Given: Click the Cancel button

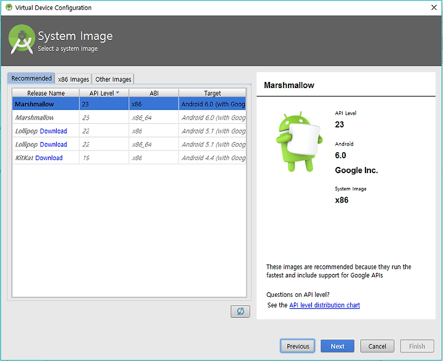Looking at the screenshot, I should (377, 346).
